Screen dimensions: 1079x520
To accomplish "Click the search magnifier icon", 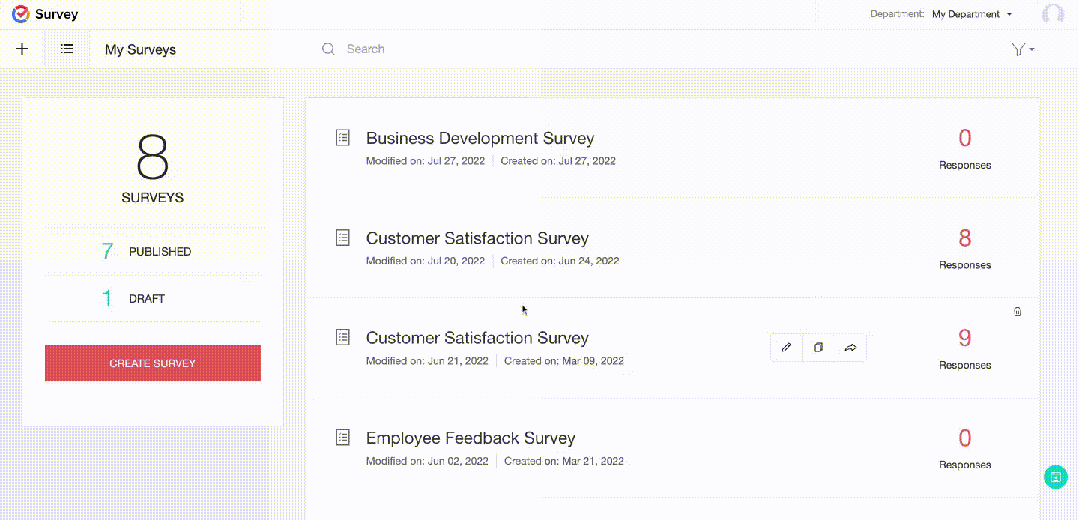I will point(328,49).
